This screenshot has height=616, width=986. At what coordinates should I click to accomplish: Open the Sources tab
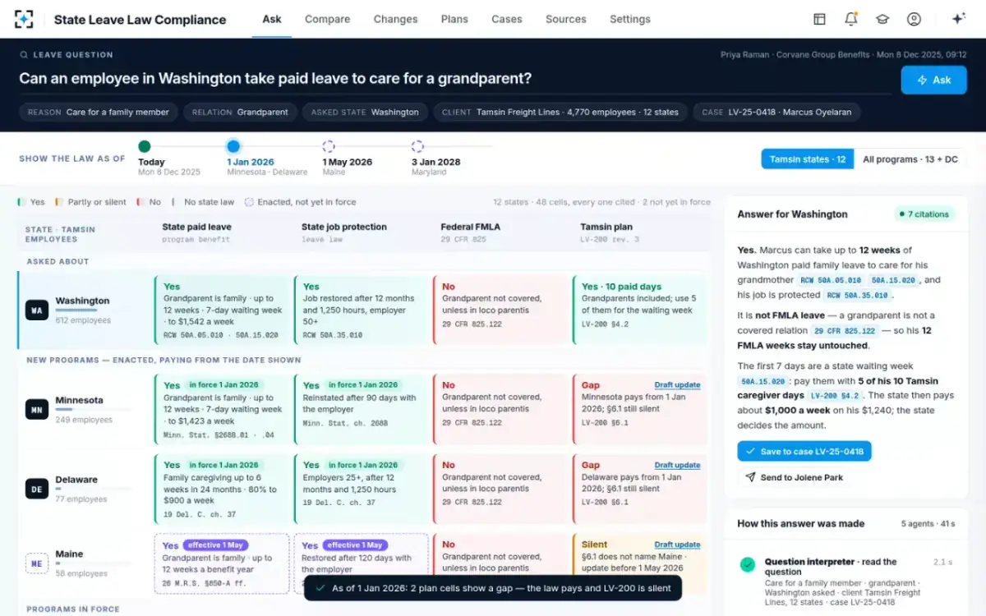pos(566,19)
